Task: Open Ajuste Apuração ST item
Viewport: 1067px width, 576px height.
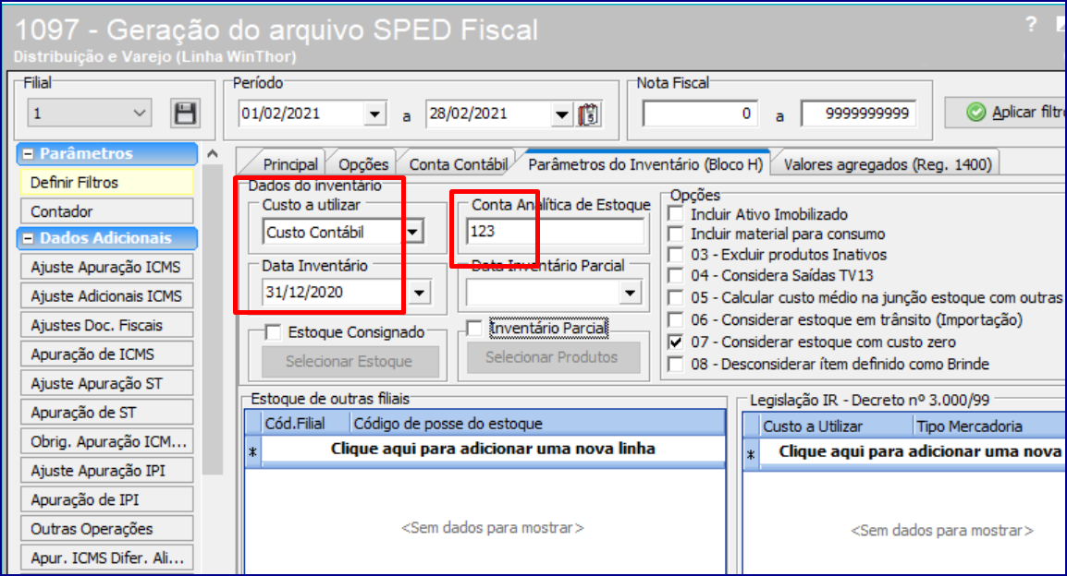Action: point(107,384)
